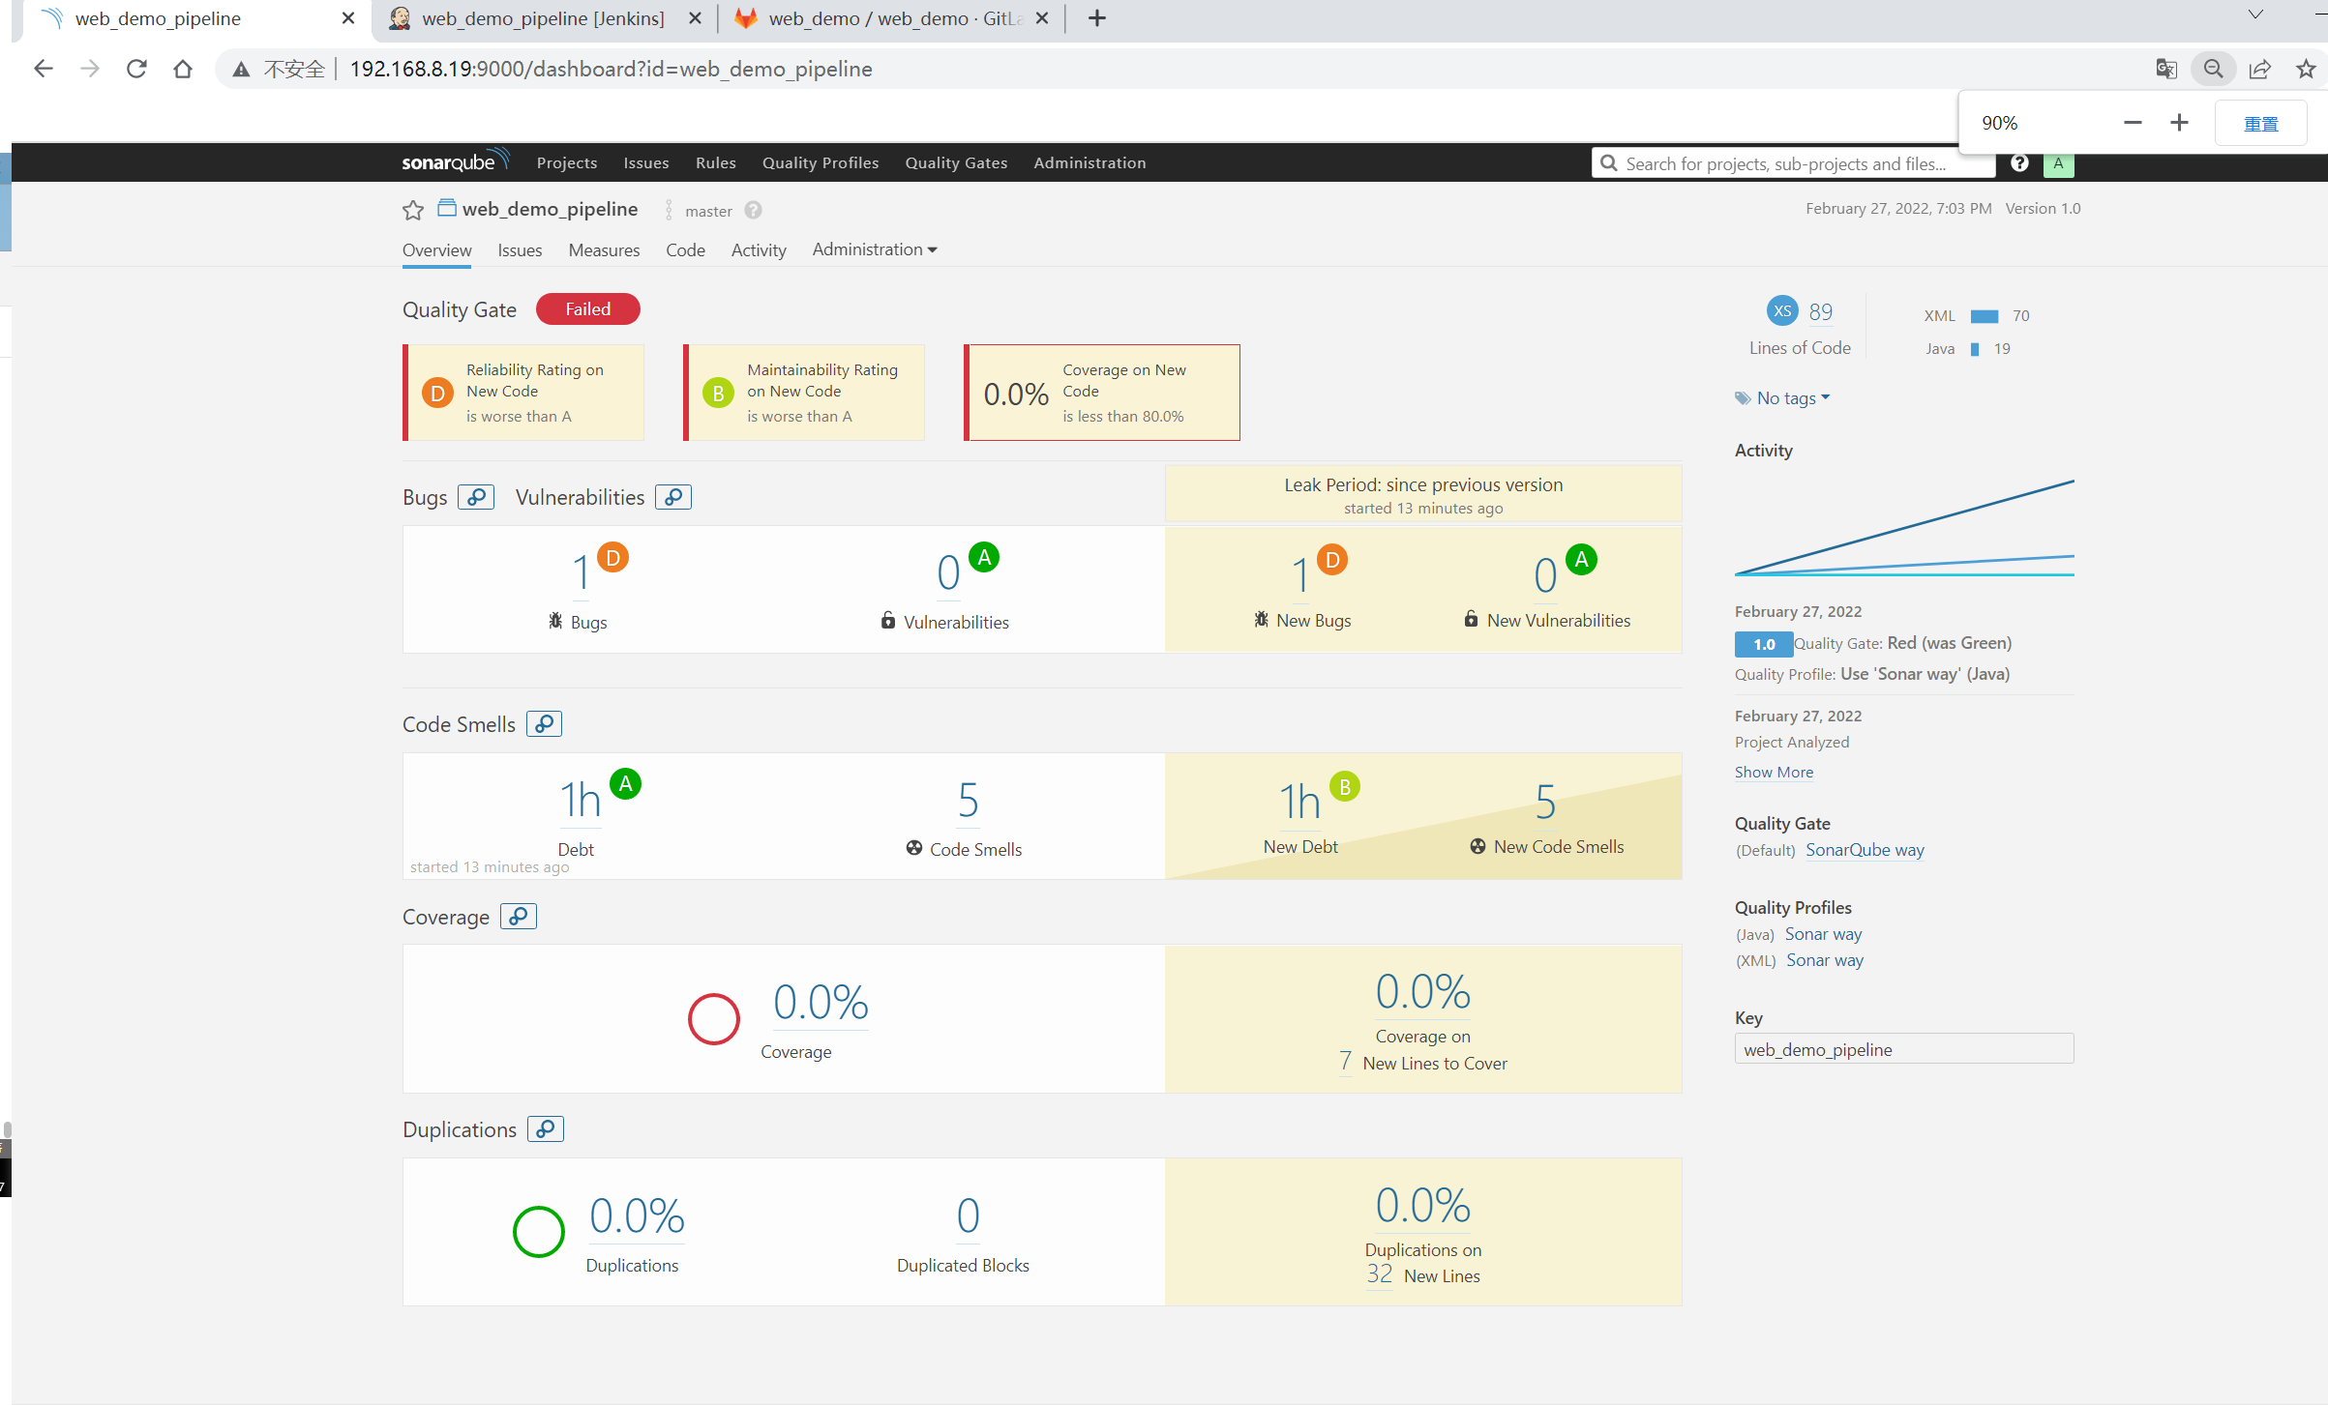This screenshot has width=2328, height=1405.
Task: Open Code Smells measure history key icon
Action: (545, 723)
